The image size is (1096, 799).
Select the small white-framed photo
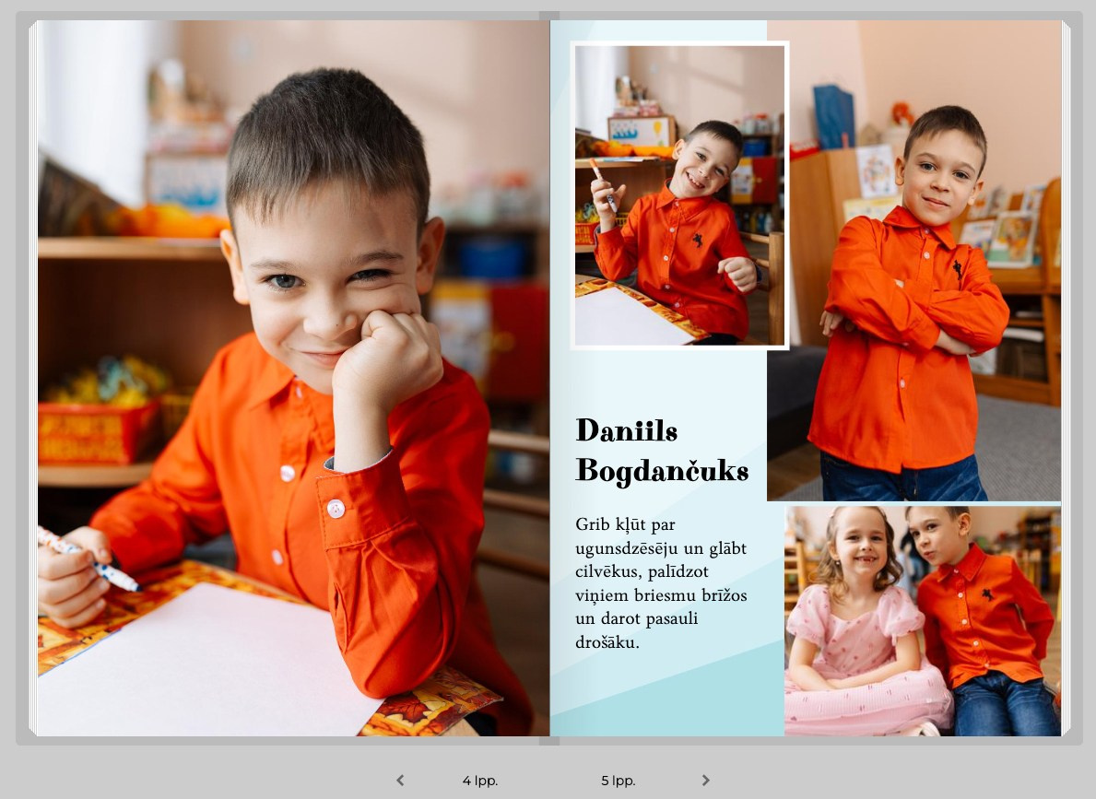pos(679,195)
